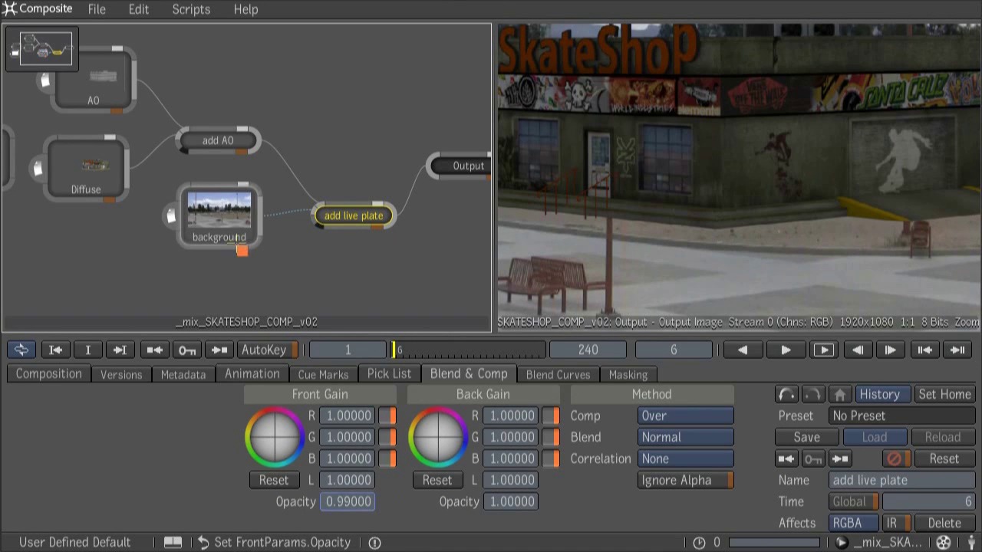Open the Correlation dropdown showing None
The height and width of the screenshot is (552, 982).
(686, 458)
